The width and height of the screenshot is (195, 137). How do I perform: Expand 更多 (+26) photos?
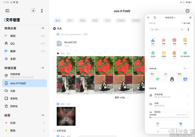(122, 97)
